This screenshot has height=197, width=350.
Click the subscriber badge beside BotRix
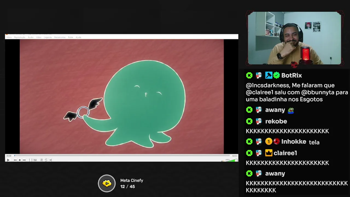[x=259, y=75]
